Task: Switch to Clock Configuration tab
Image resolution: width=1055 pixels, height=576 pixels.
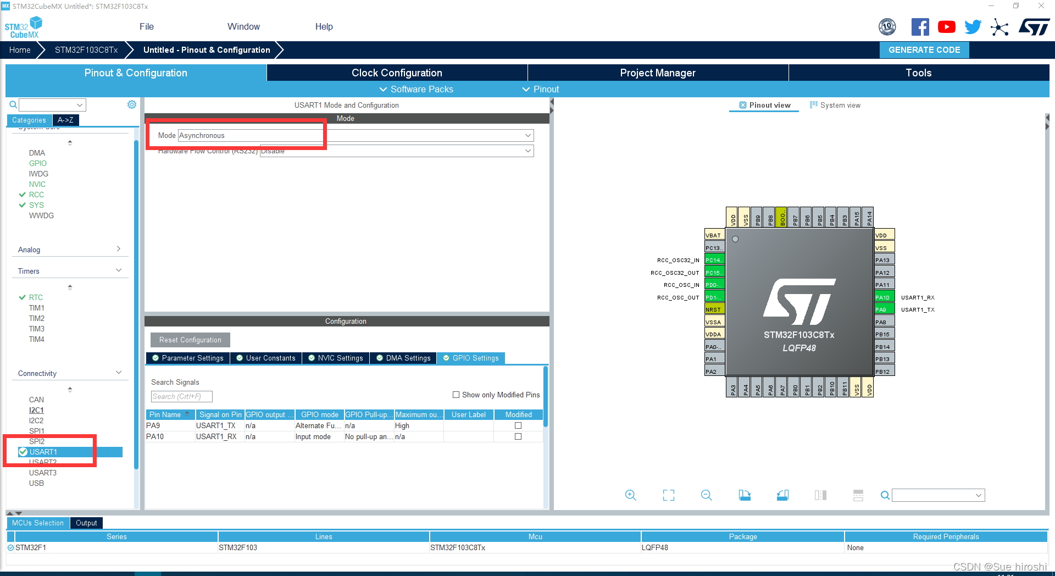Action: [x=397, y=73]
